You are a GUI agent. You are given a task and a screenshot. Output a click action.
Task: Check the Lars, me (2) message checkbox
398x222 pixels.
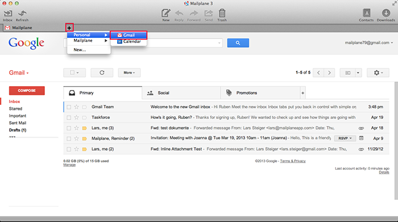click(x=69, y=149)
